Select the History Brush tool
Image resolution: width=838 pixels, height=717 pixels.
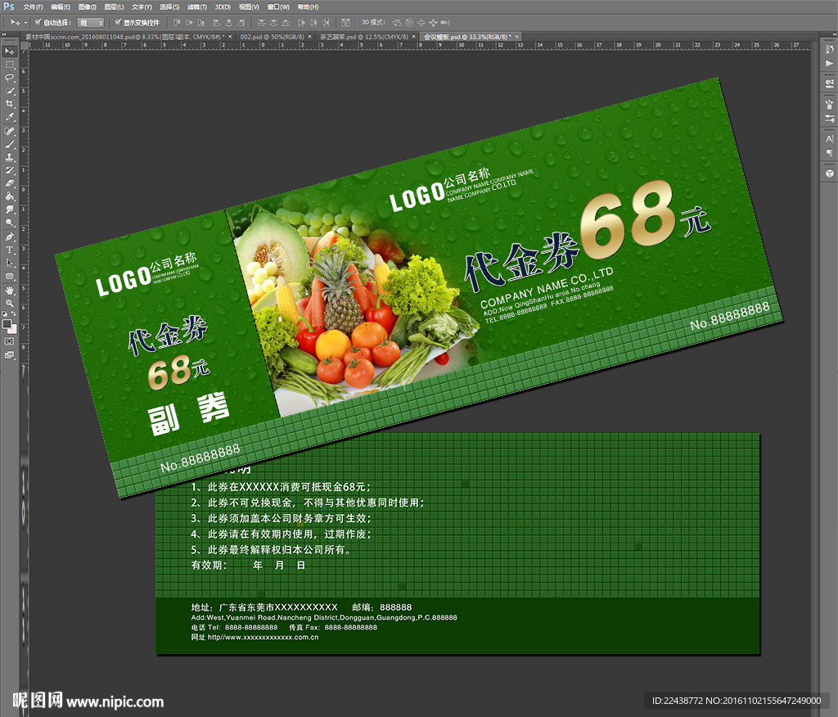coord(10,170)
